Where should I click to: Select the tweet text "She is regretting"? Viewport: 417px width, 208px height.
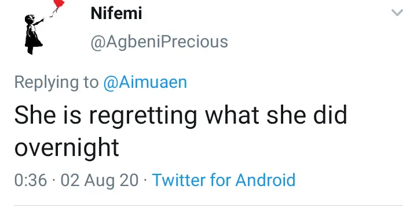coord(105,116)
